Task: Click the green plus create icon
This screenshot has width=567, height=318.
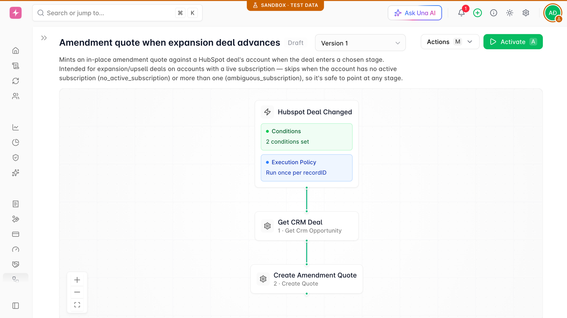Action: pos(477,13)
